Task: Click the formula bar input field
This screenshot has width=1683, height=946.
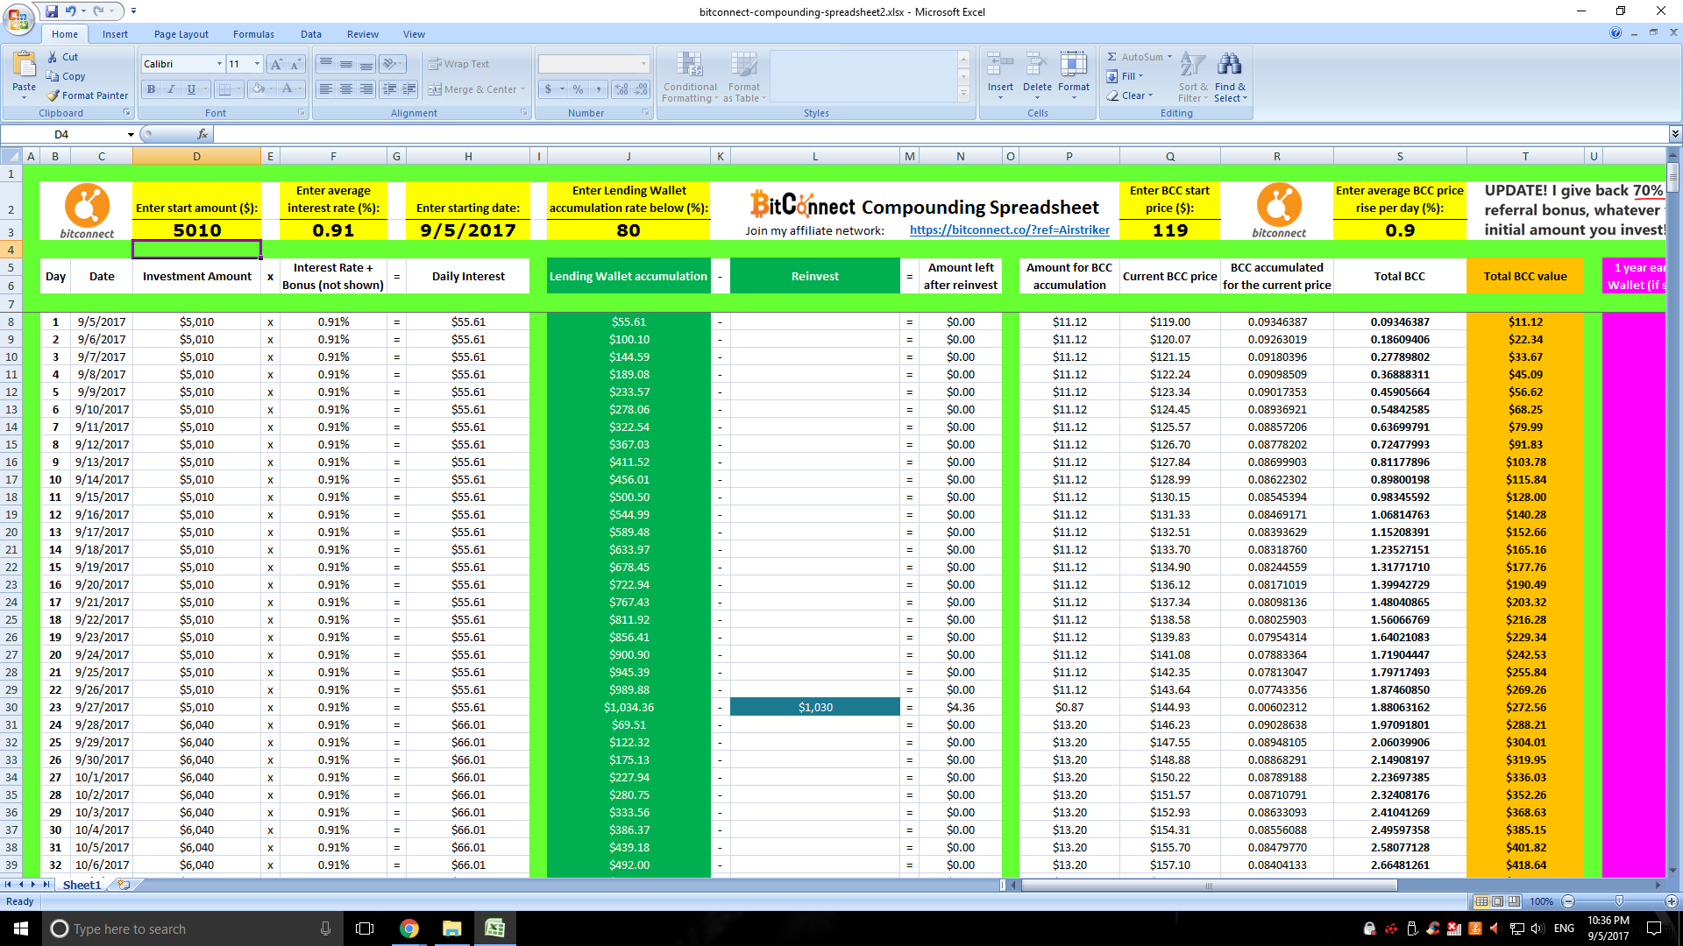Action: 940,134
